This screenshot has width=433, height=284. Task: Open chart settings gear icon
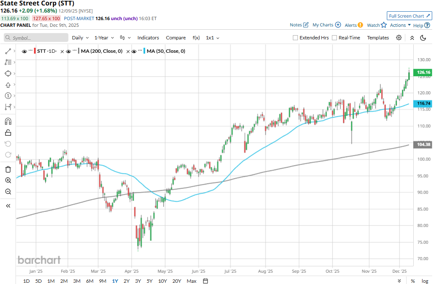click(399, 38)
